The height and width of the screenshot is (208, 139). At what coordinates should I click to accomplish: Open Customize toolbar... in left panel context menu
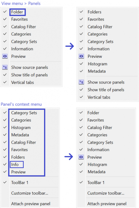[x=29, y=193]
